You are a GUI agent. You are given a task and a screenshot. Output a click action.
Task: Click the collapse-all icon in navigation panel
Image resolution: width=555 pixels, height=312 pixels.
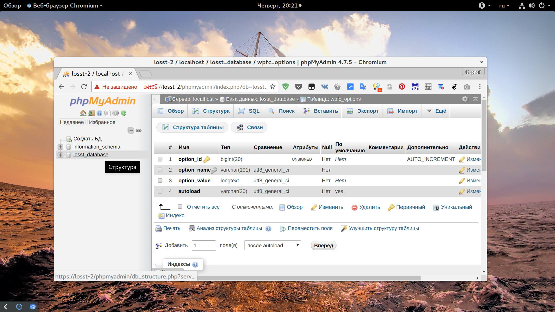click(x=131, y=130)
